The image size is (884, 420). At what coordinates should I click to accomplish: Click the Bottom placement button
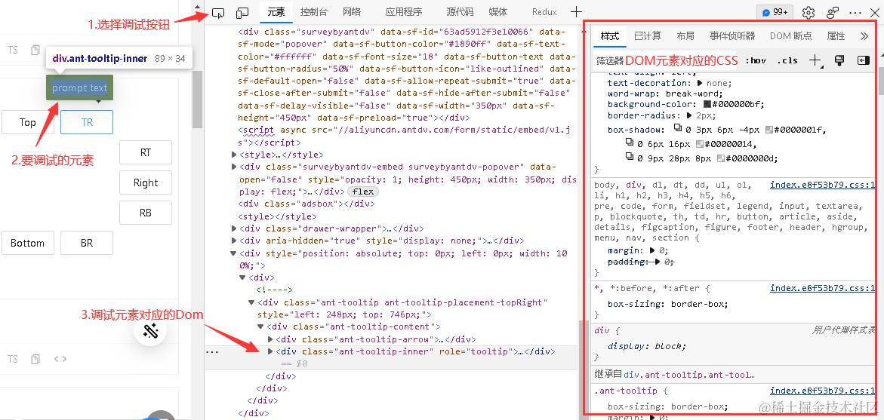28,243
